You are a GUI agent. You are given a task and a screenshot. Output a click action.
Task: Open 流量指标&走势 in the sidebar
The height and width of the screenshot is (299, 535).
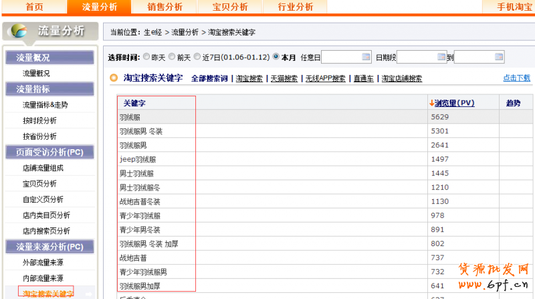click(x=45, y=105)
